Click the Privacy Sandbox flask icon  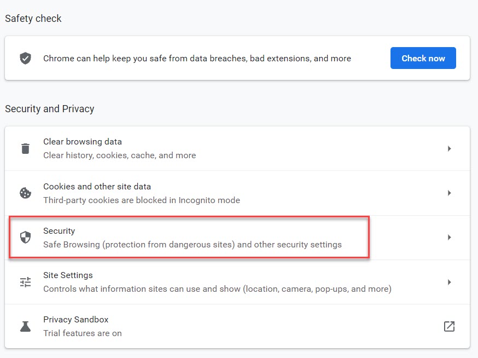[x=25, y=326]
